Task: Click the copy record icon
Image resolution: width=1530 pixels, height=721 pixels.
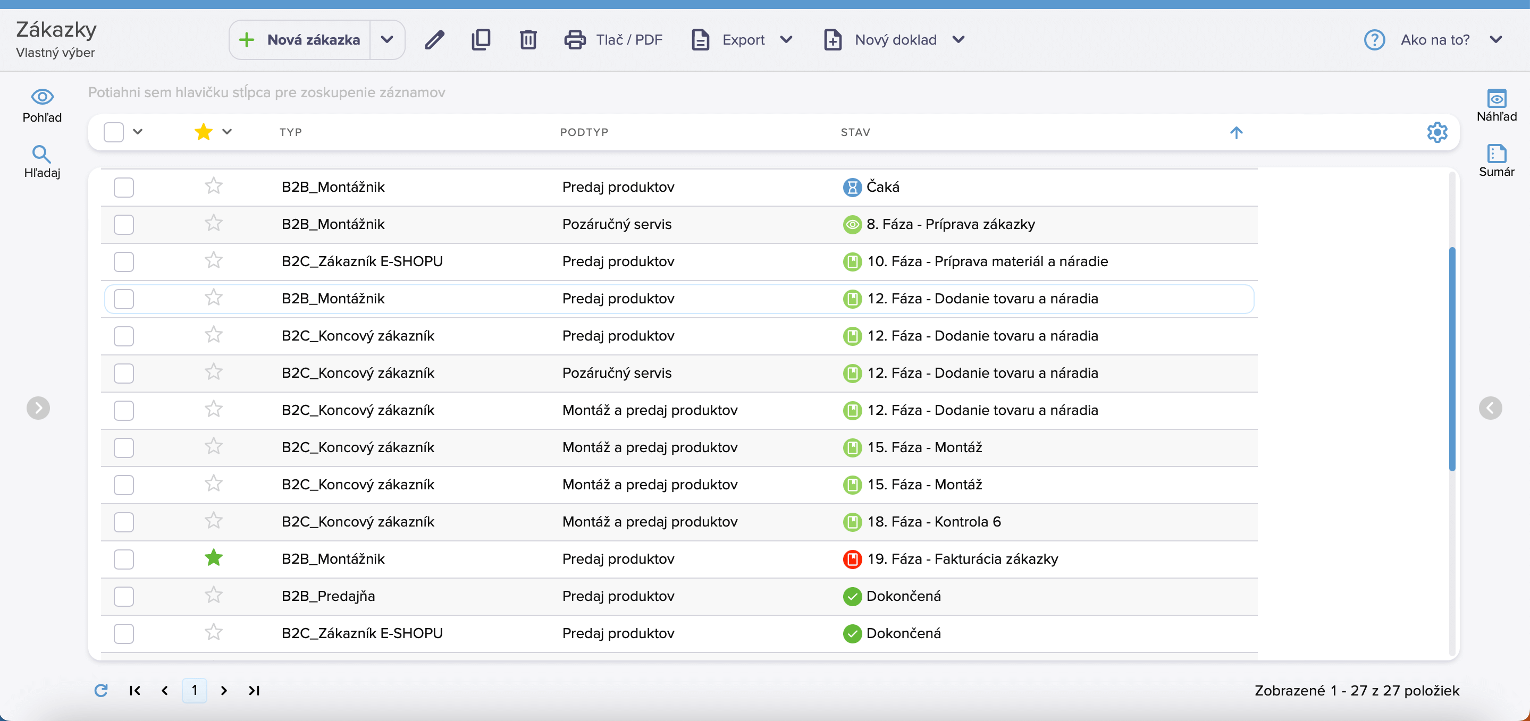Action: pos(481,40)
